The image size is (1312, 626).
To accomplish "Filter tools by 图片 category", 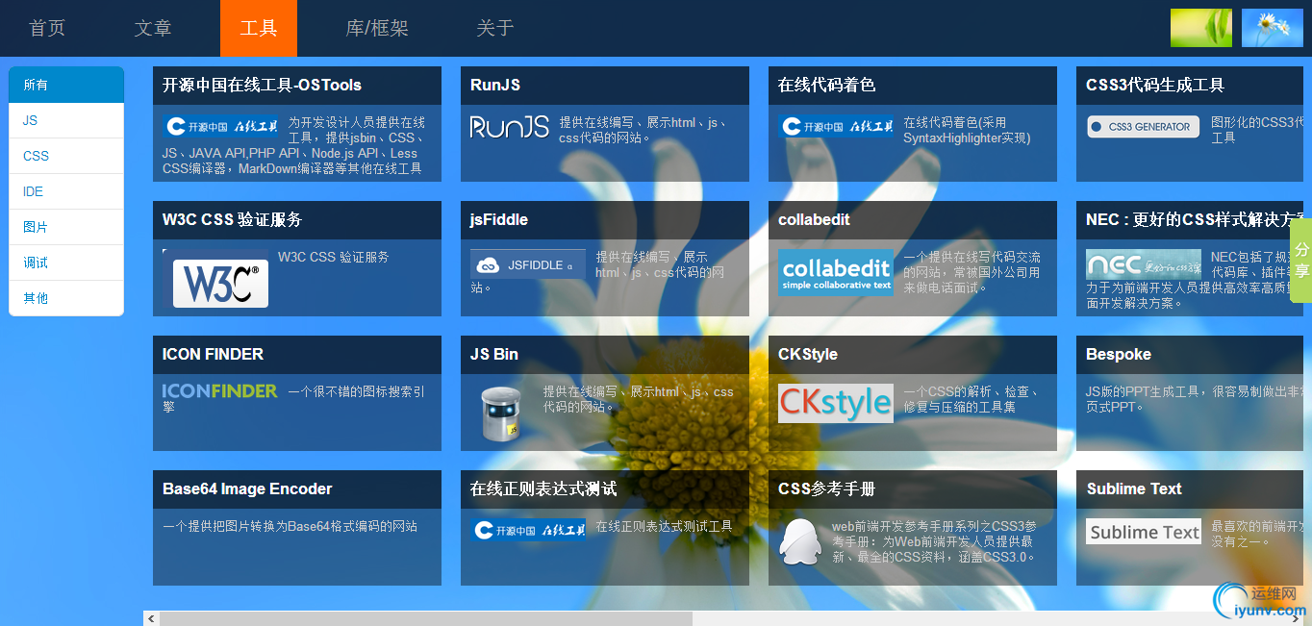I will tap(66, 227).
